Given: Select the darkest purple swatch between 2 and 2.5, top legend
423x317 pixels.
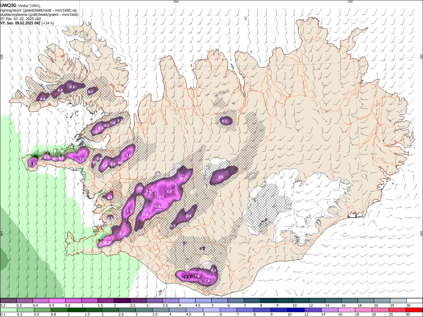Looking at the screenshot, I should point(122,301).
